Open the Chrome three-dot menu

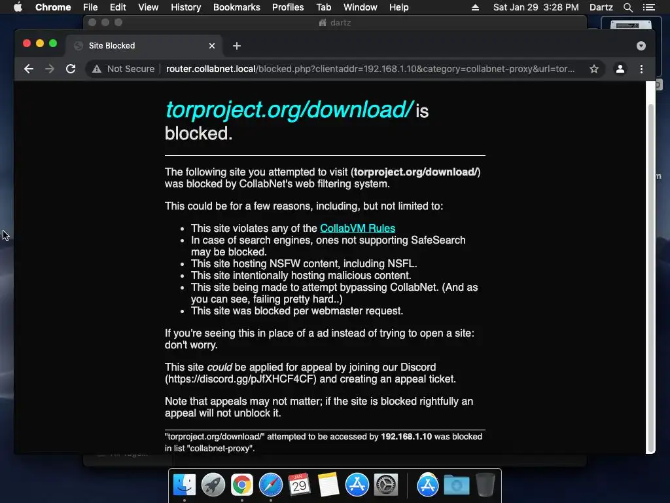pyautogui.click(x=641, y=69)
